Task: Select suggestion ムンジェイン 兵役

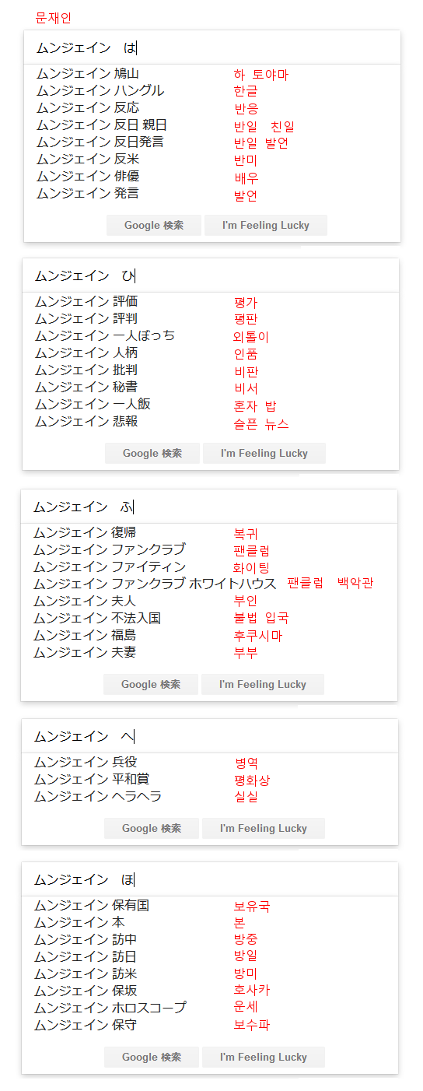Action: (86, 762)
